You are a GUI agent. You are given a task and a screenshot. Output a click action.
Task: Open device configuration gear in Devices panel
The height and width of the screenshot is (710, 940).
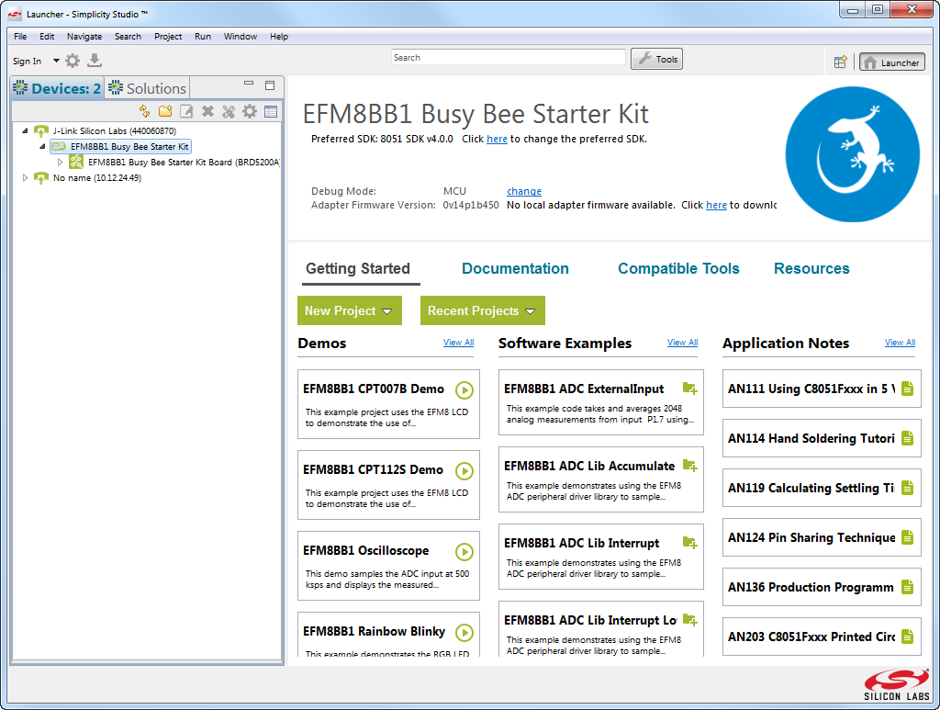tap(249, 111)
